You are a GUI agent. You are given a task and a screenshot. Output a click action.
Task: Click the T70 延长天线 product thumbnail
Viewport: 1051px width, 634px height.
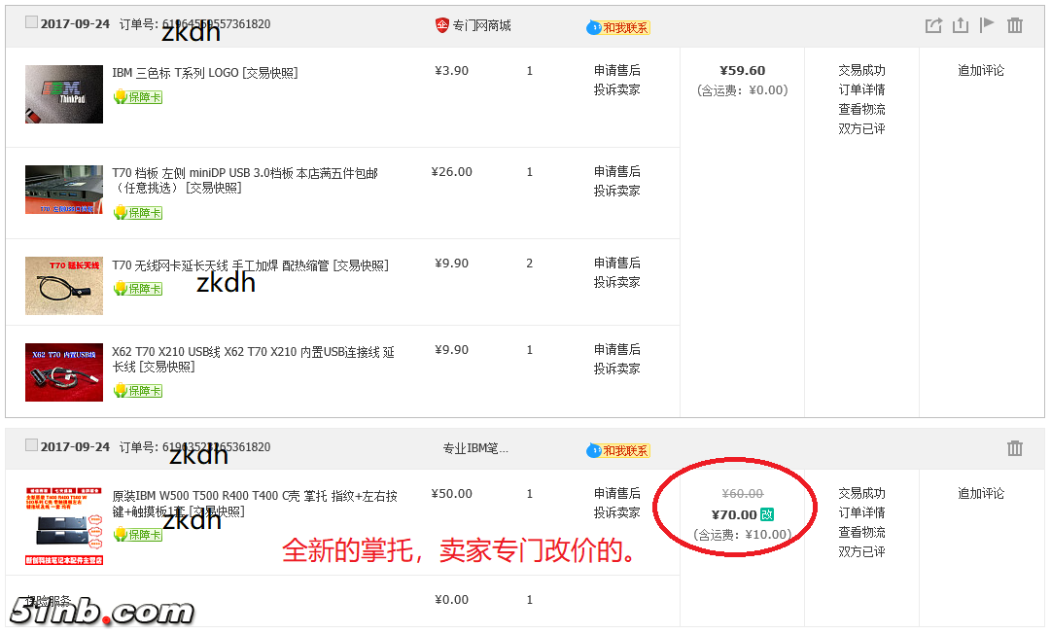pyautogui.click(x=63, y=286)
